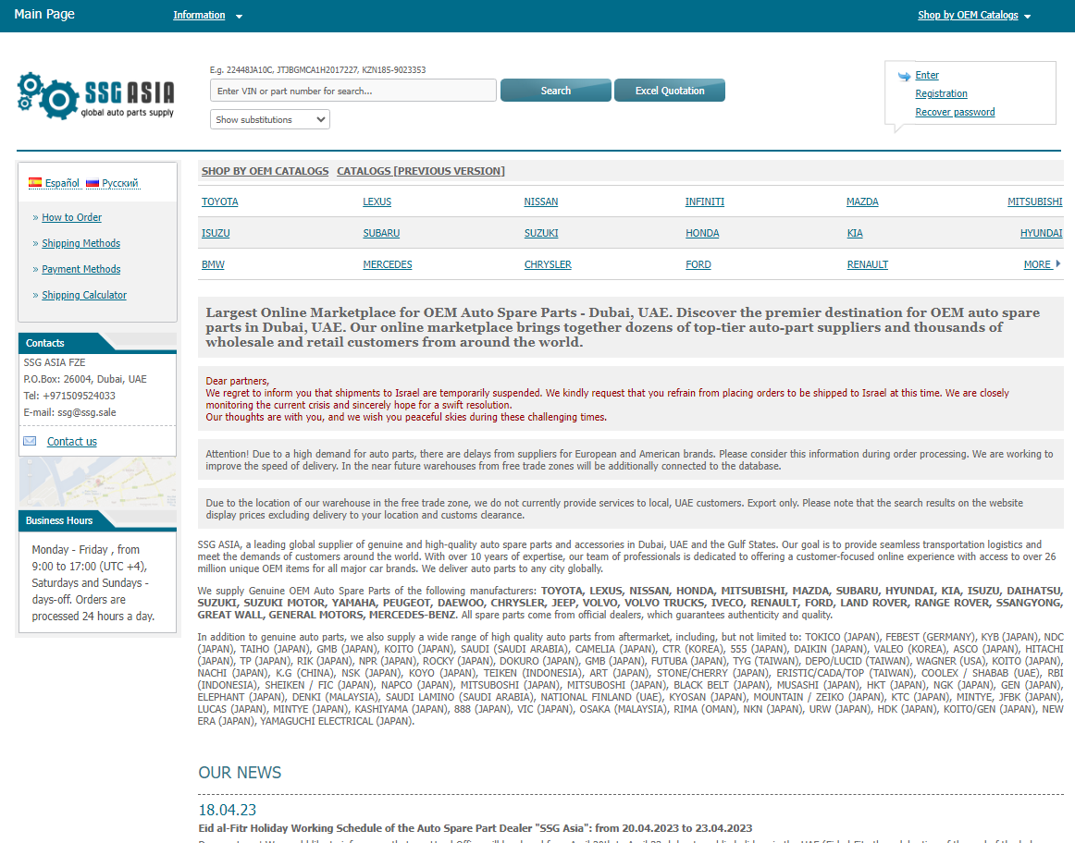The height and width of the screenshot is (843, 1075).
Task: Open the Recover password link
Action: pos(955,113)
